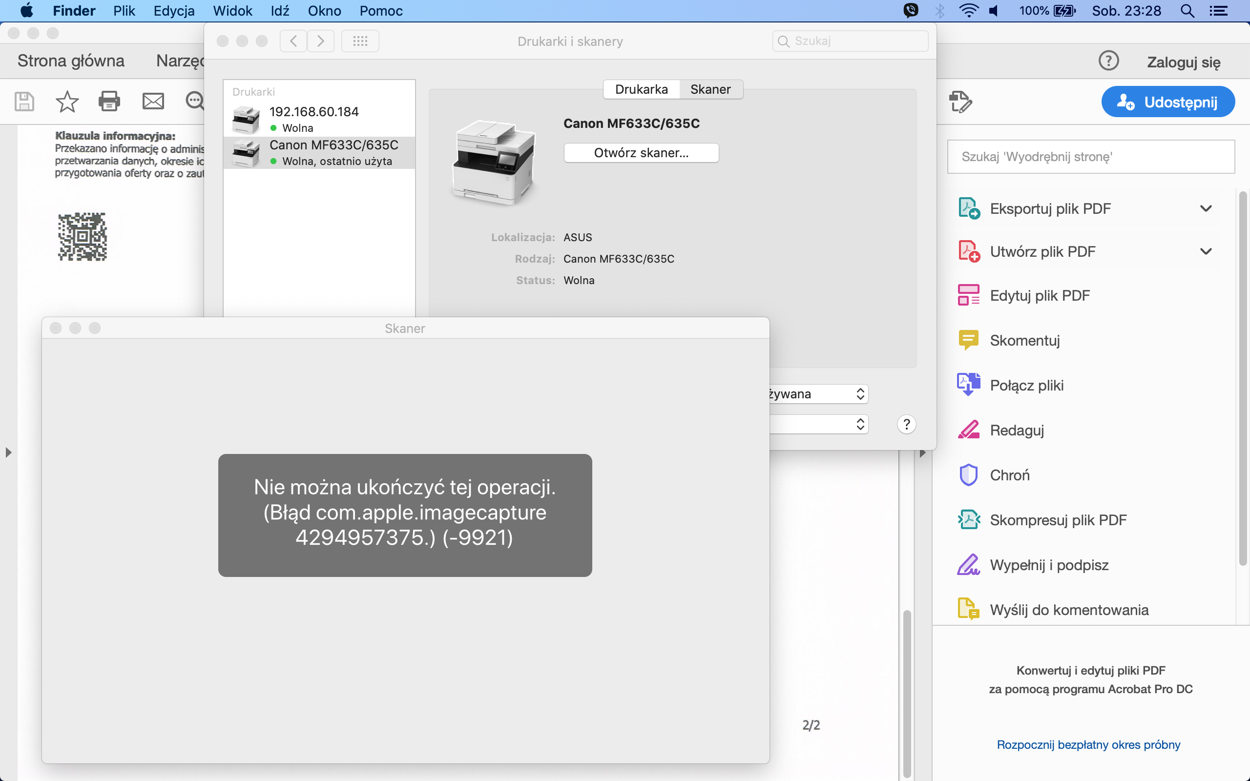Click Rozpocznij bezpłatny okres próbny link
Image resolution: width=1250 pixels, height=781 pixels.
point(1088,745)
